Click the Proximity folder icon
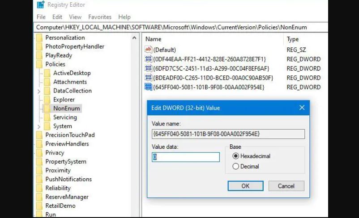The width and height of the screenshot is (359, 218). point(39,171)
